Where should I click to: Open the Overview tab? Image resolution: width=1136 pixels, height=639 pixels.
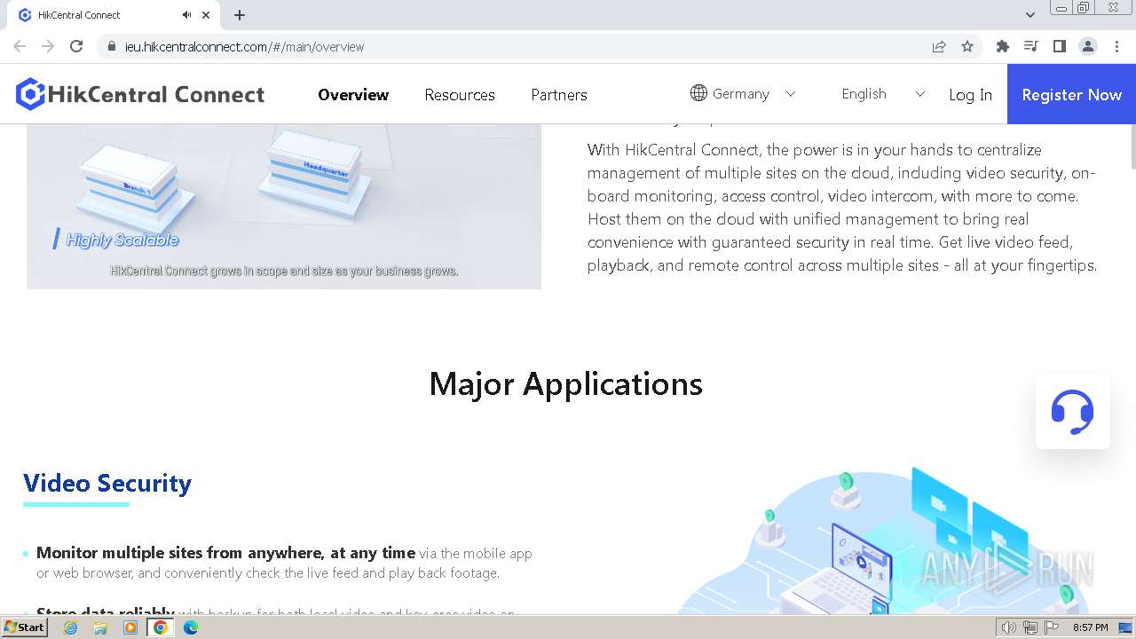point(353,95)
